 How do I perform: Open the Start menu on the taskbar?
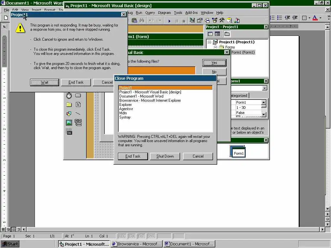click(x=10, y=244)
